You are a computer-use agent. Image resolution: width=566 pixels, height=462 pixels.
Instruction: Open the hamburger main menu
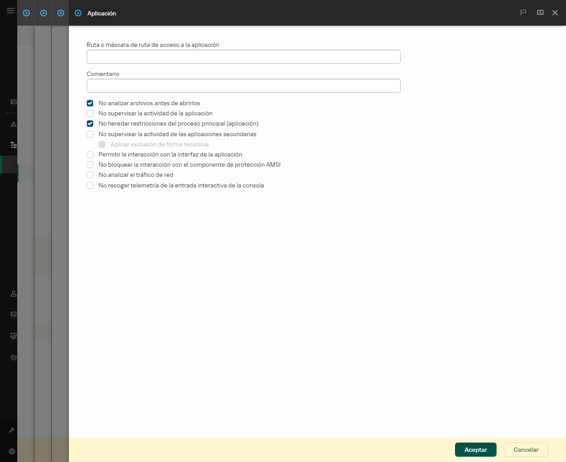point(10,11)
